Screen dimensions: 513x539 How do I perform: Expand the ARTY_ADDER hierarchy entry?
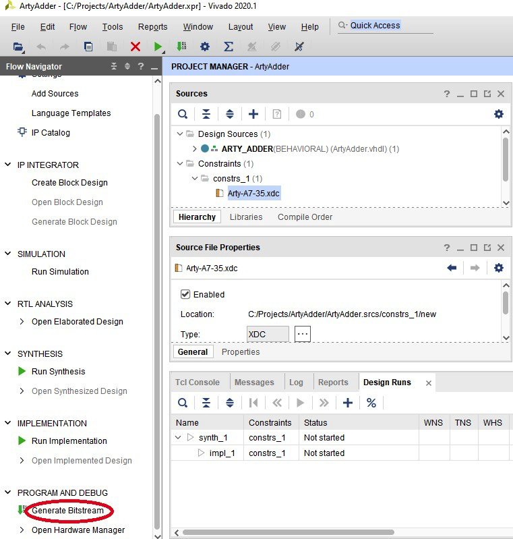[194, 149]
